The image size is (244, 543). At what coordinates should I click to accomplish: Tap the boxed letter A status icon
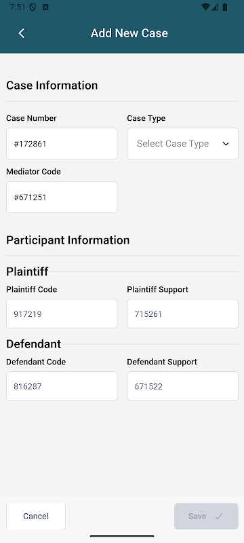pyautogui.click(x=45, y=7)
